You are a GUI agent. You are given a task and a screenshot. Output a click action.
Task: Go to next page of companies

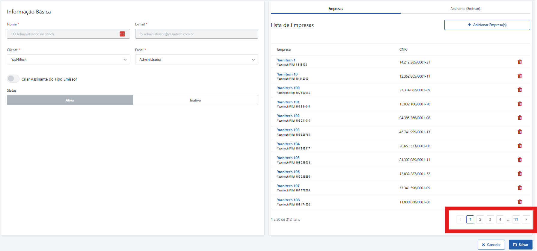tap(526, 220)
